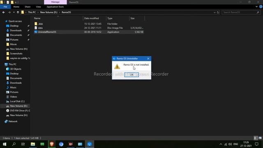Click OK in the Remix OS Uninstaller dialog
This screenshot has height=148, width=263.
[131, 75]
